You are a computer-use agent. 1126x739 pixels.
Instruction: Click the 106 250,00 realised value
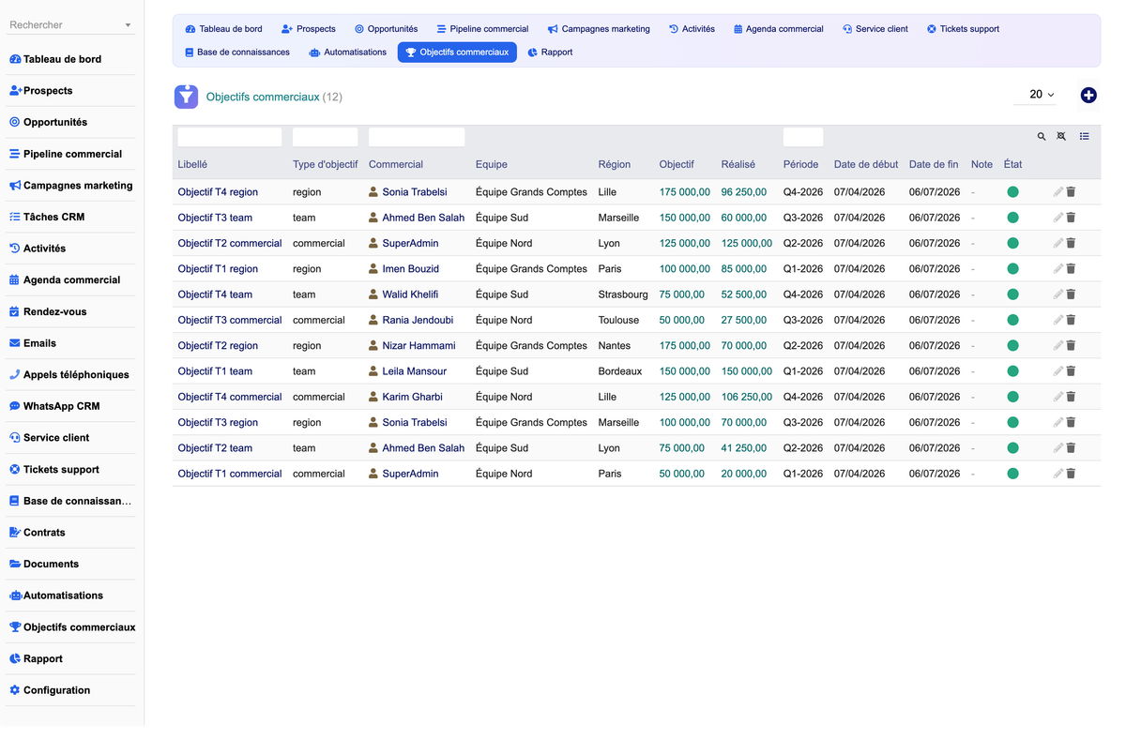point(747,397)
